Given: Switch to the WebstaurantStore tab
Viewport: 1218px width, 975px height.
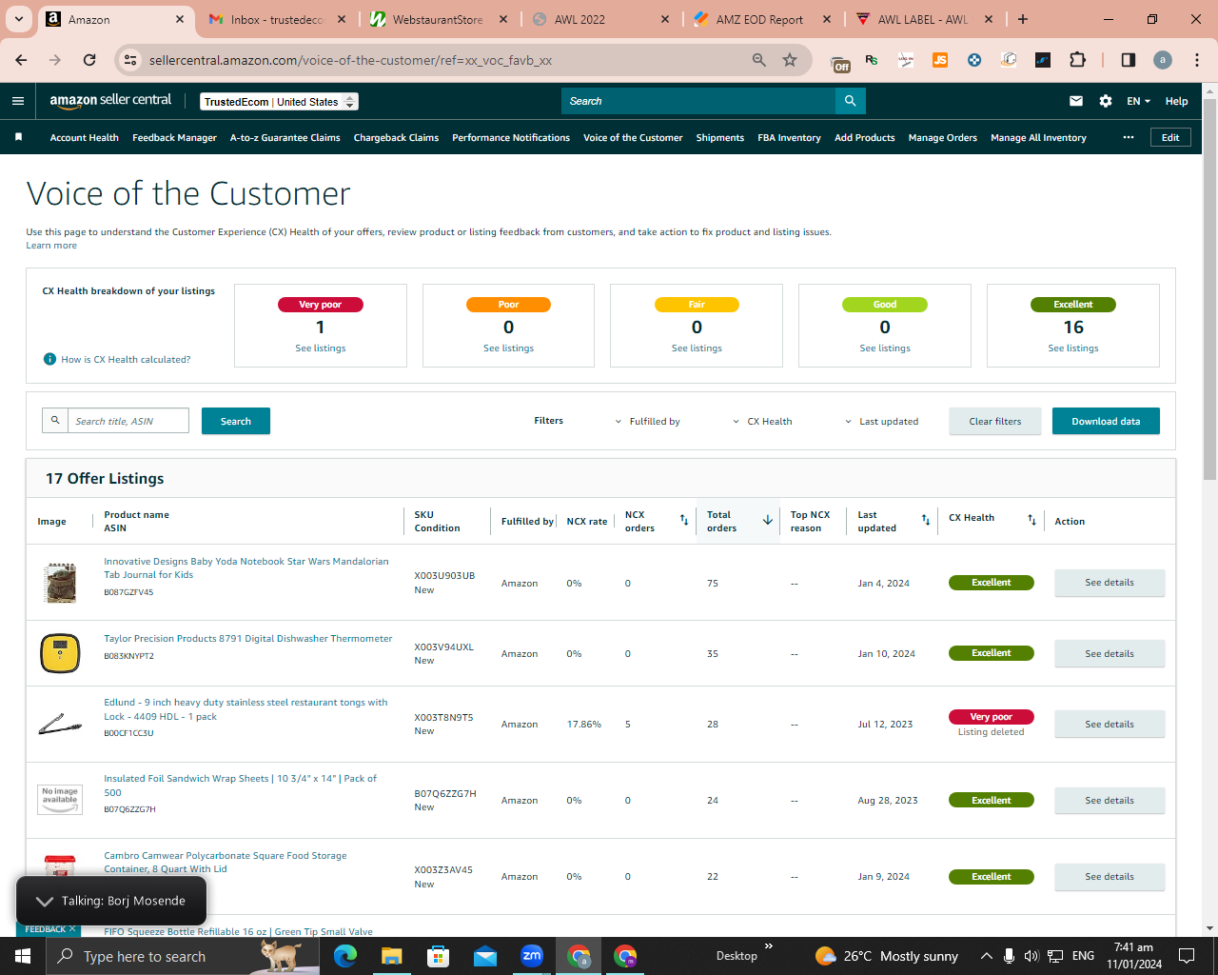Looking at the screenshot, I should 440,19.
